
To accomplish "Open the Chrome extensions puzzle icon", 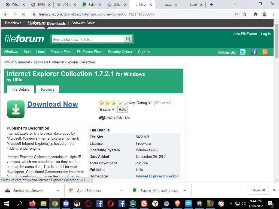I will pos(256,14).
